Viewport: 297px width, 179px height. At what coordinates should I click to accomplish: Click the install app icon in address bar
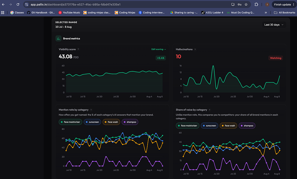pos(233,4)
